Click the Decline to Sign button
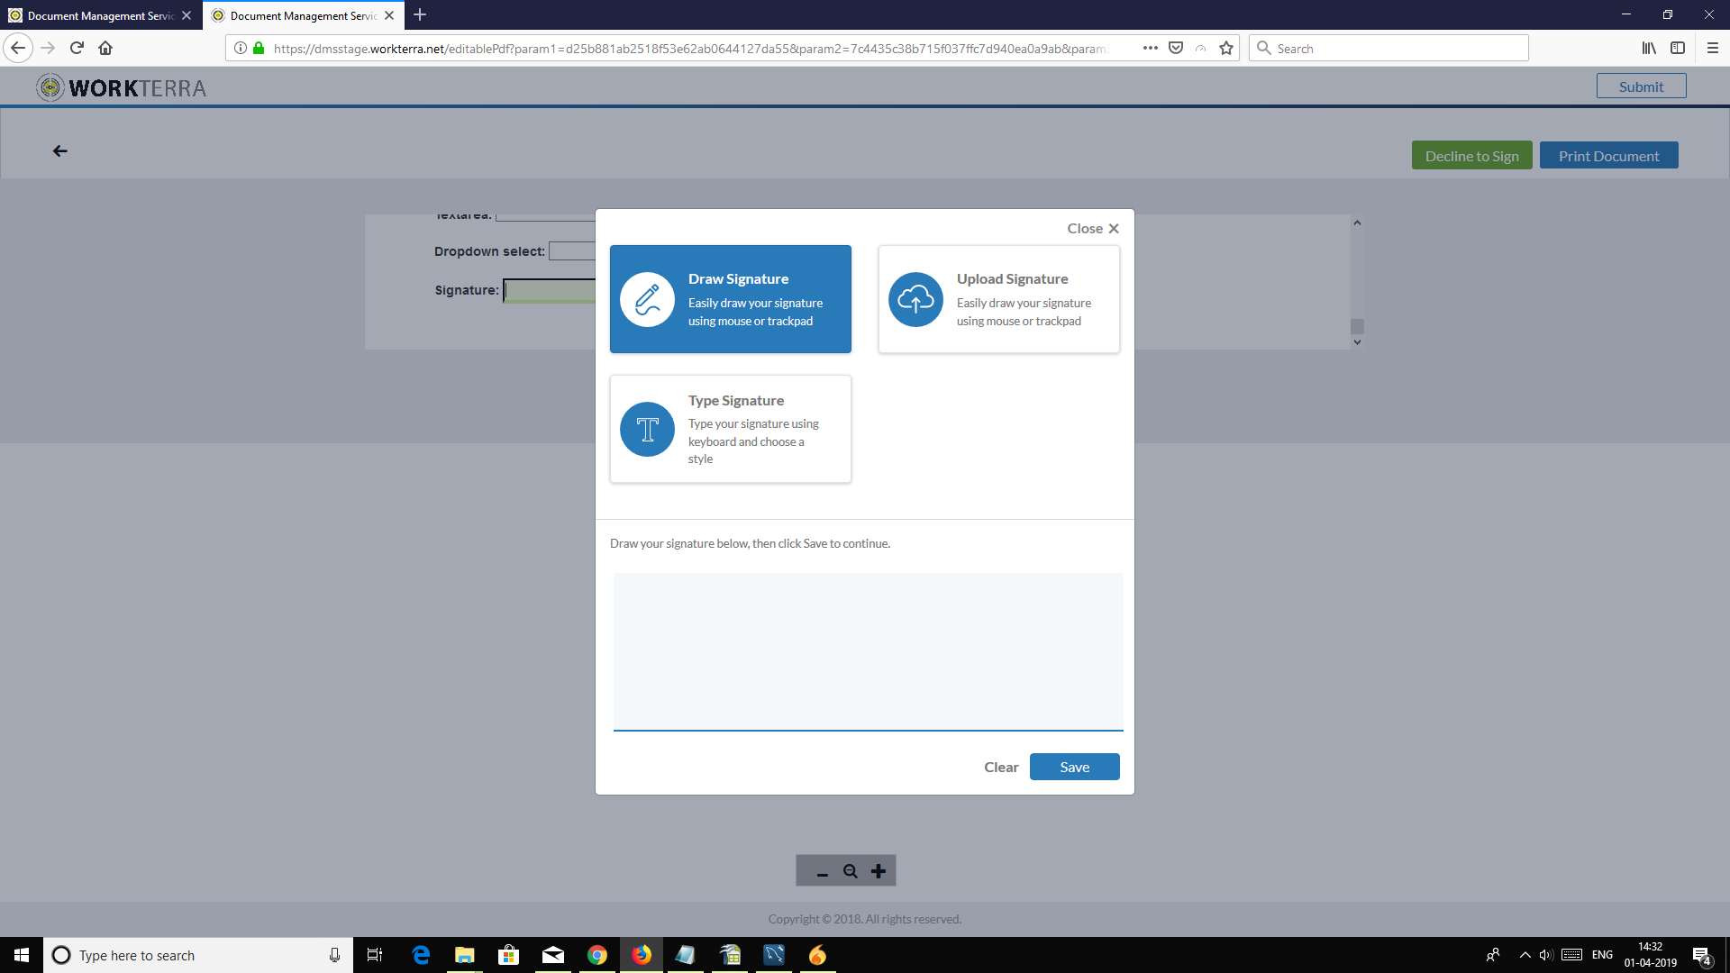The image size is (1730, 973). (1471, 155)
